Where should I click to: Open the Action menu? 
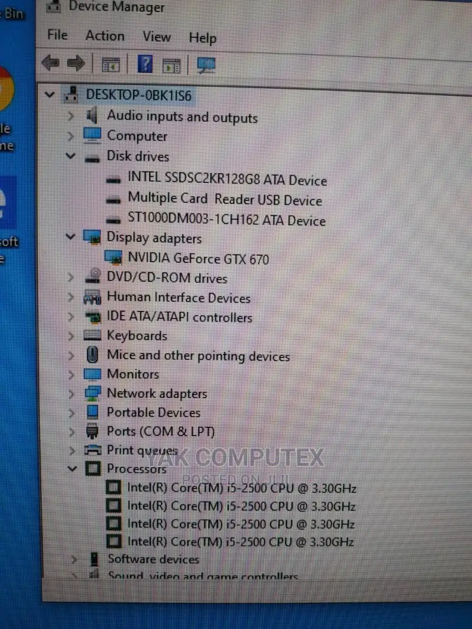point(105,36)
